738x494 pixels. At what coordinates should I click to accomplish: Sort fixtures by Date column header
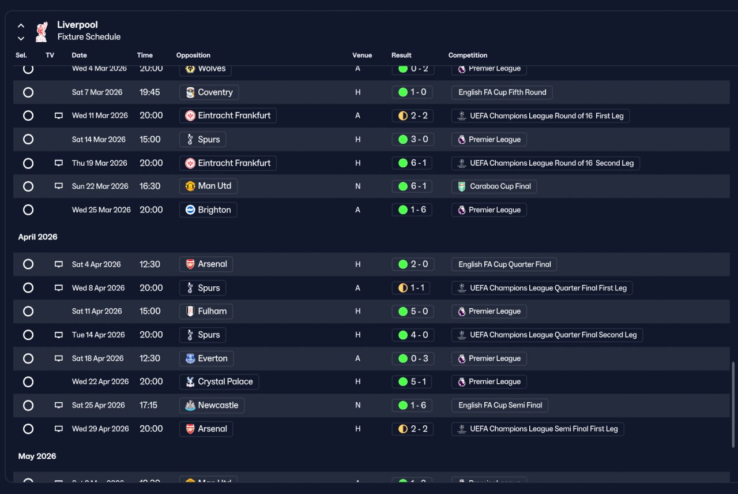[80, 55]
